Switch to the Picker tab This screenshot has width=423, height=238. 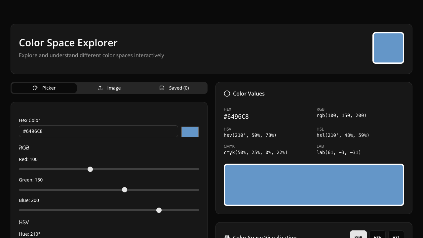pyautogui.click(x=44, y=88)
